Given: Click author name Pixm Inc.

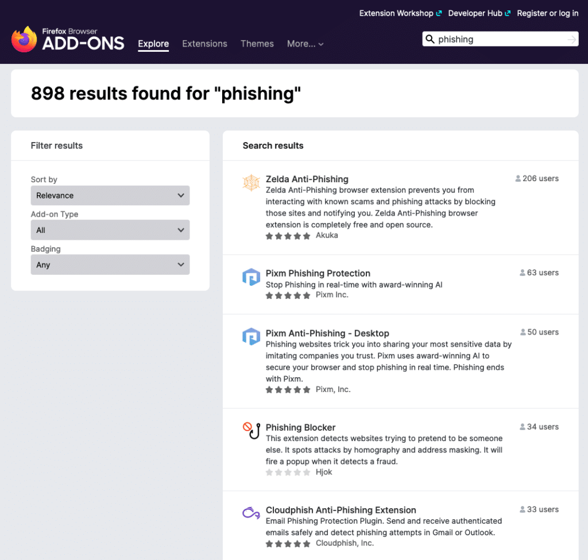Looking at the screenshot, I should 332,295.
